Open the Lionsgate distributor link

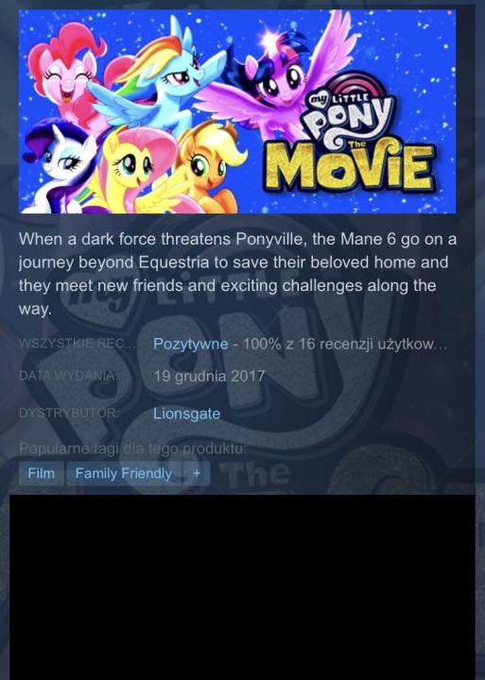pyautogui.click(x=186, y=414)
